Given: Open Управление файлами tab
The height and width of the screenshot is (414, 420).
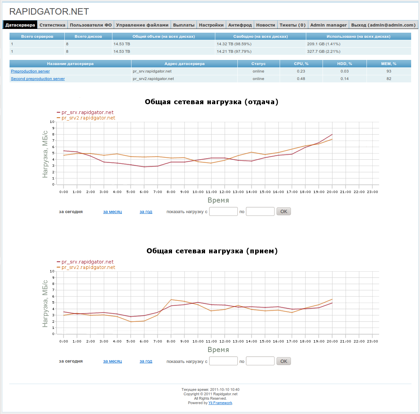Looking at the screenshot, I should click(x=142, y=25).
